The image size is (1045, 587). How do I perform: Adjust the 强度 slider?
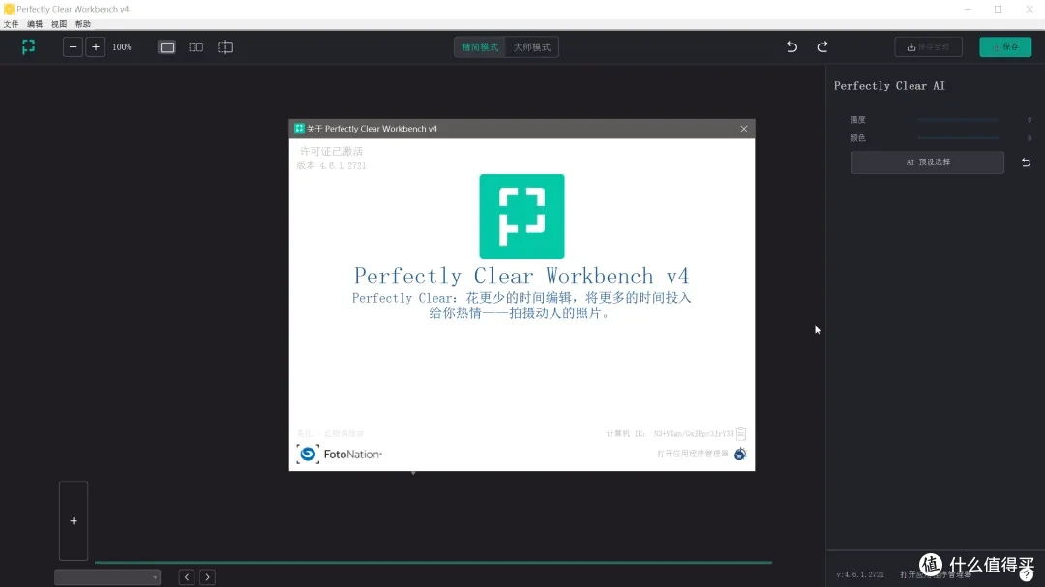click(x=958, y=120)
